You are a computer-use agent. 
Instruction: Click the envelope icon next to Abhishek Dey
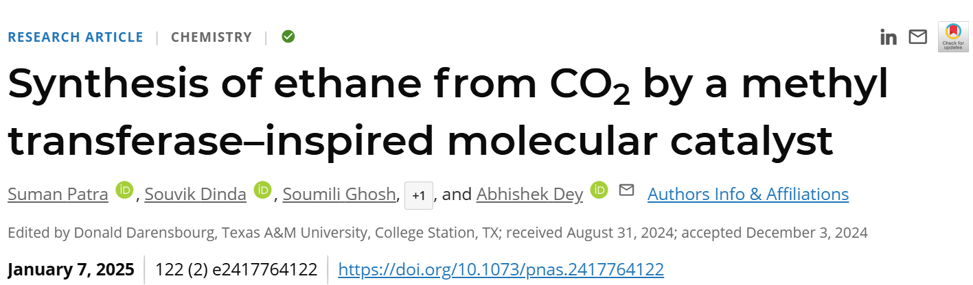click(x=626, y=190)
